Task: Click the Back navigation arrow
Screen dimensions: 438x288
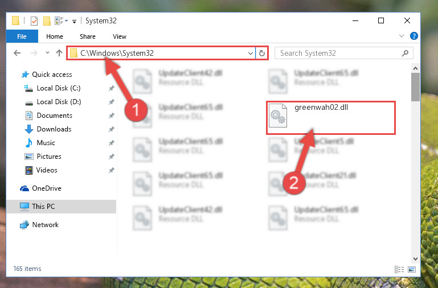Action: pos(17,53)
